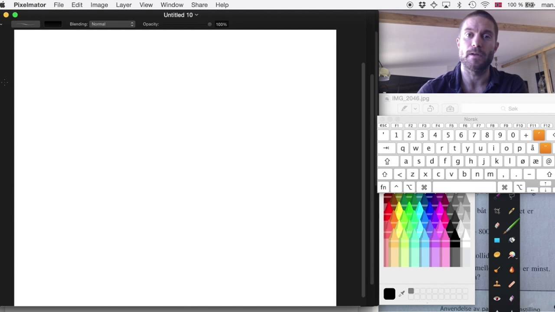Open the View menu
This screenshot has height=312, width=555.
[x=146, y=5]
